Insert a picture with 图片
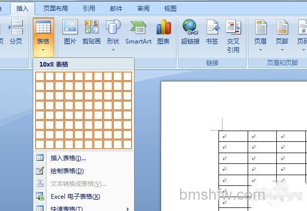The image size is (307, 211). click(x=70, y=32)
